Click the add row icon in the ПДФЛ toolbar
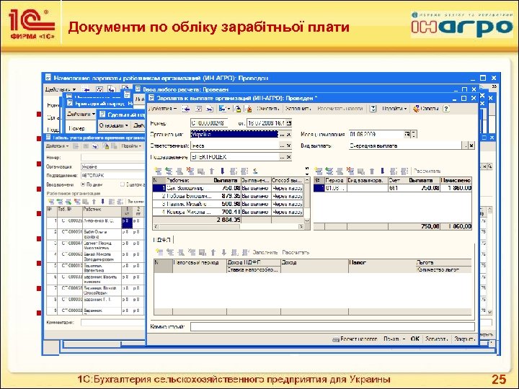 [x=159, y=252]
